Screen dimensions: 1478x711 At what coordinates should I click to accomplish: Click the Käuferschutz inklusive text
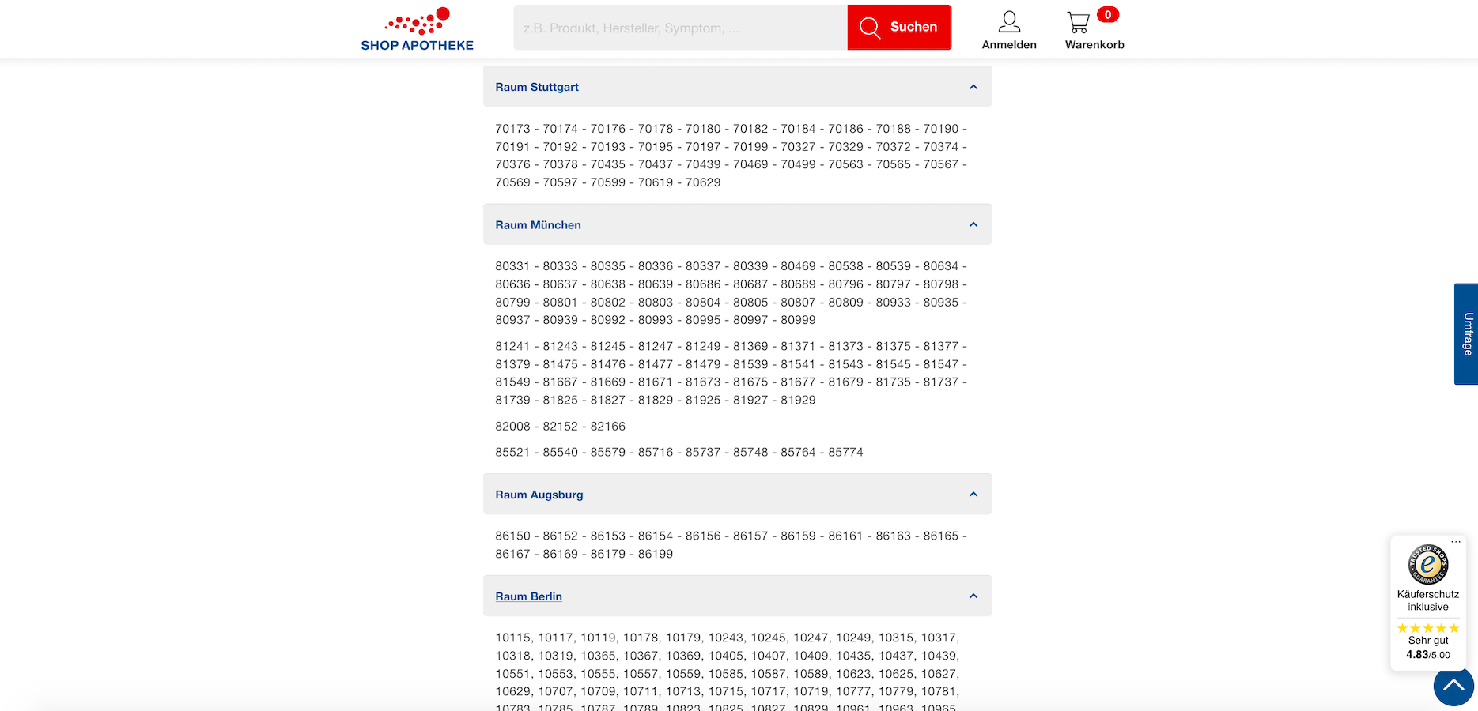(1427, 600)
